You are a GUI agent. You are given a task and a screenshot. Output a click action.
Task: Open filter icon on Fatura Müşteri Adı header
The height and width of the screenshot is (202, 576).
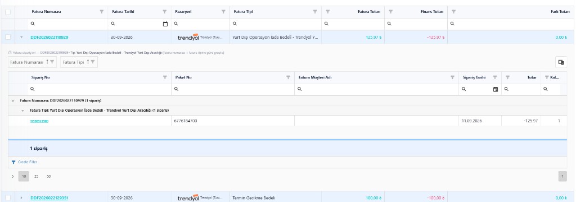point(453,77)
